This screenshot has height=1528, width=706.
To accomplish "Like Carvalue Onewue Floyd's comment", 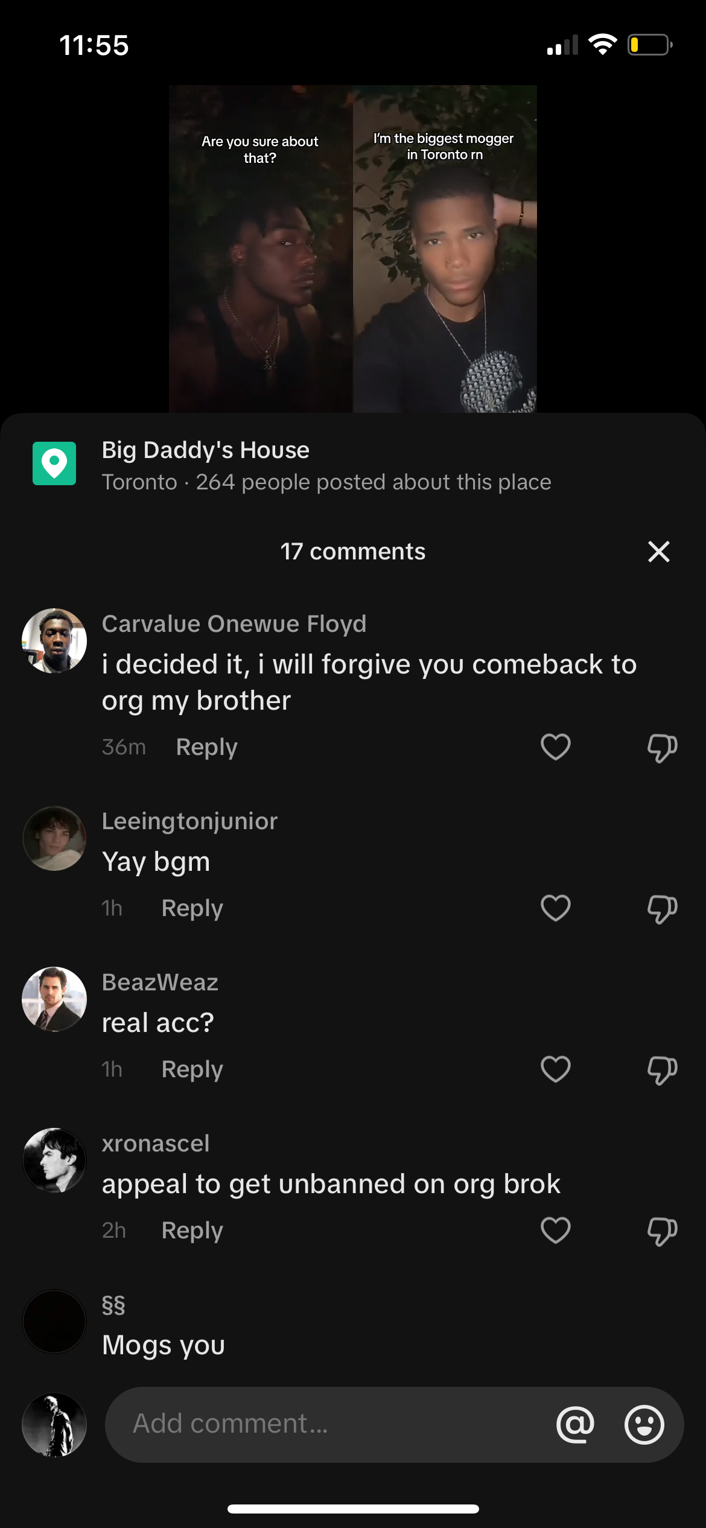I will click(555, 747).
